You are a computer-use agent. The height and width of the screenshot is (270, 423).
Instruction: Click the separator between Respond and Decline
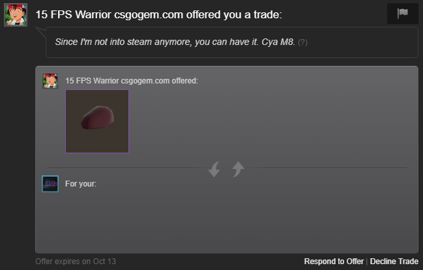pos(367,262)
